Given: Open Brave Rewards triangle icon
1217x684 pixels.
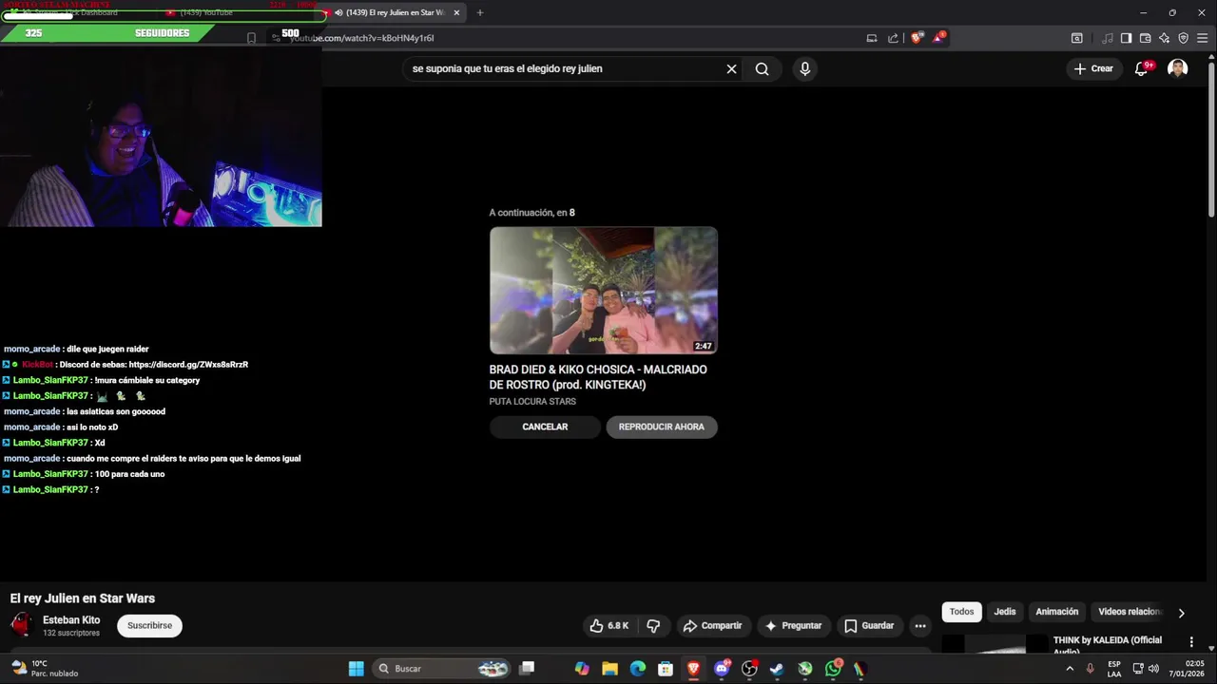Looking at the screenshot, I should click(939, 38).
